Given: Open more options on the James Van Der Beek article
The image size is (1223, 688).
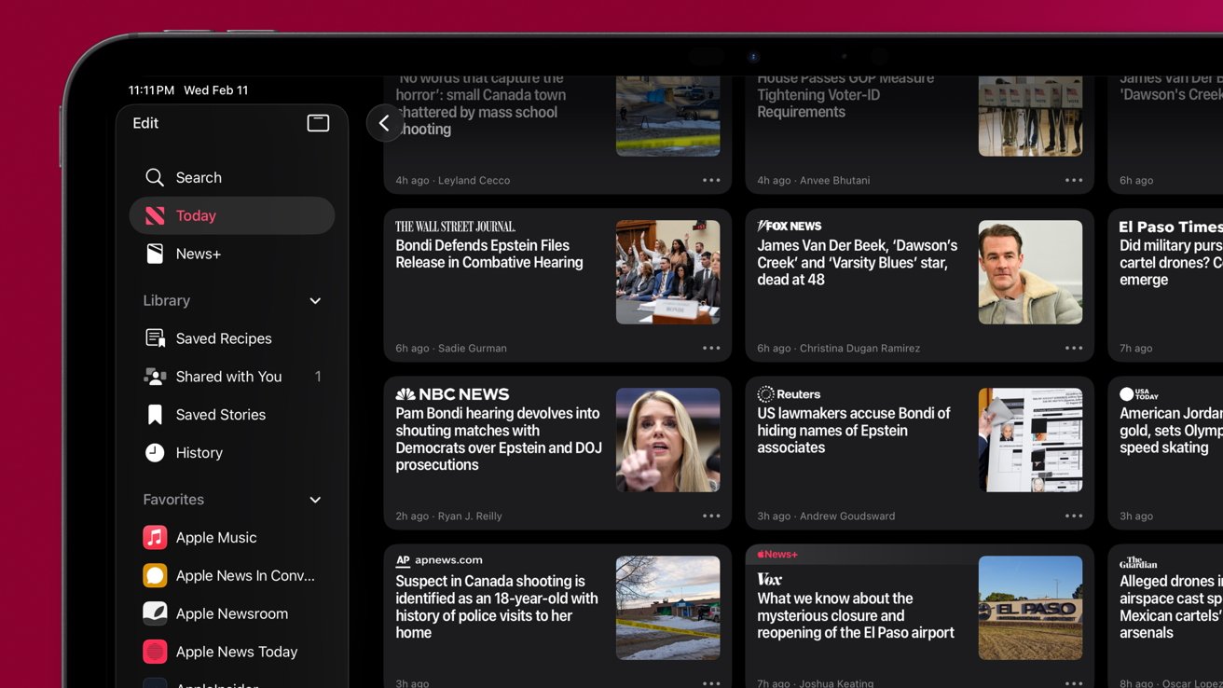Looking at the screenshot, I should click(1073, 348).
